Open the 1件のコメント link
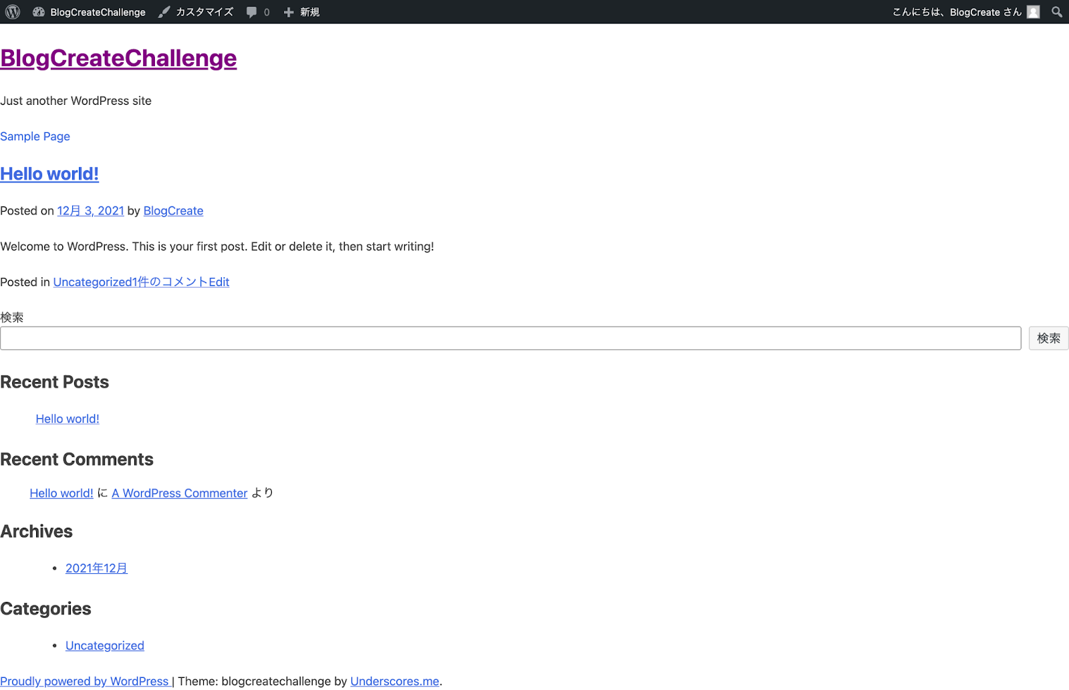 coord(170,282)
